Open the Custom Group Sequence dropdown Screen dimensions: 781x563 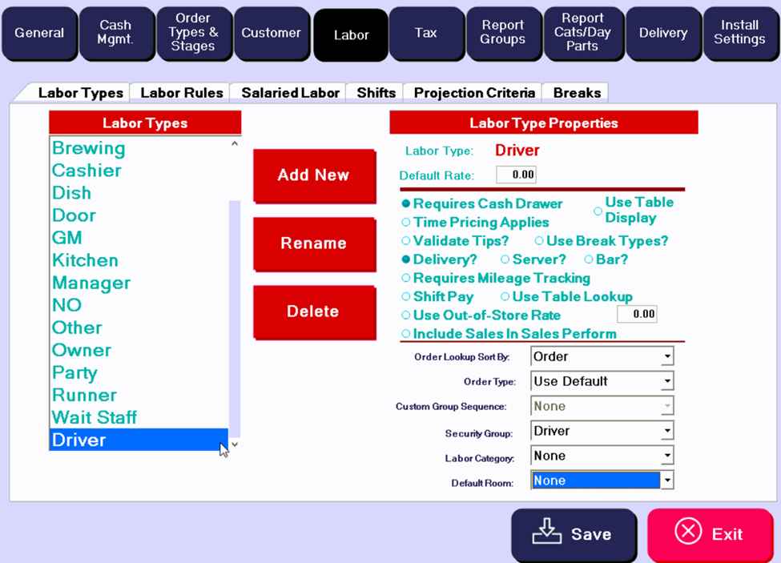click(602, 406)
